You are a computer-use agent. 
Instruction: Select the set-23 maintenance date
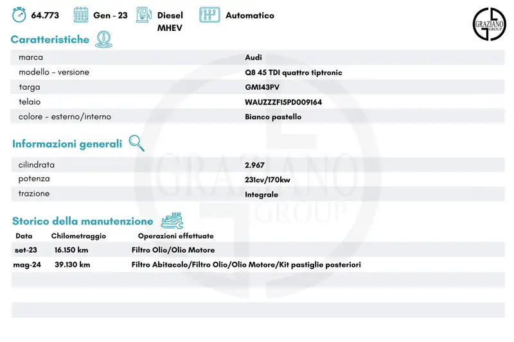click(26, 250)
